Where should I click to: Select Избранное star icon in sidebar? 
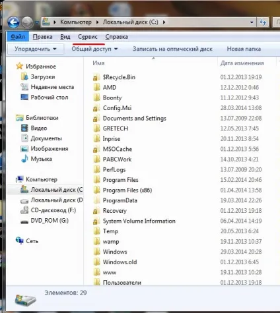[x=19, y=66]
